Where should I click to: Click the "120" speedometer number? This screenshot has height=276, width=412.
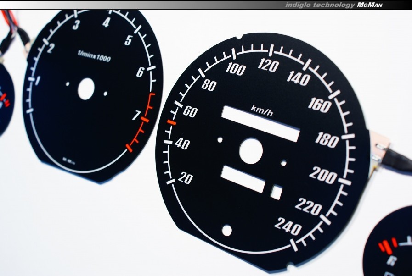[x=268, y=65]
